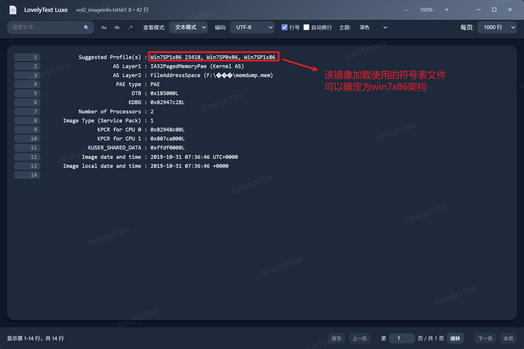
Task: Open the 文本模式 view mode dropdown
Action: 188,27
